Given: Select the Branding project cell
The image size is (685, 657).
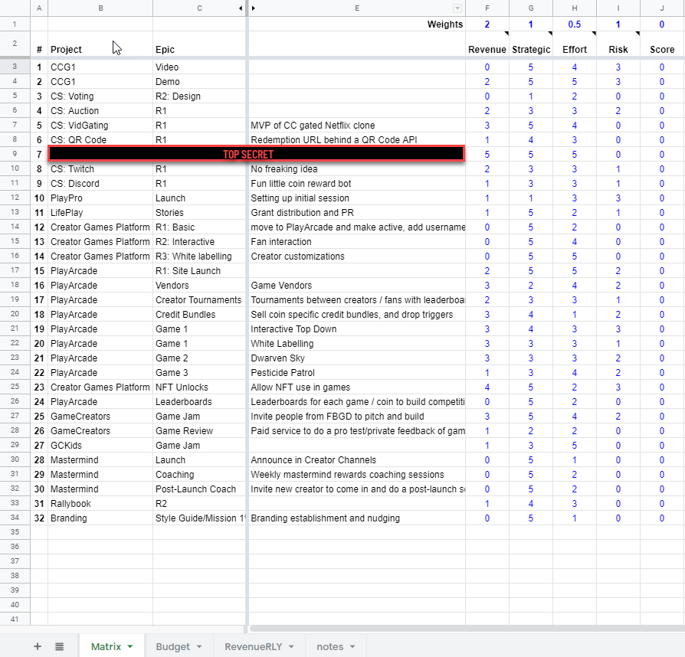Looking at the screenshot, I should click(100, 518).
